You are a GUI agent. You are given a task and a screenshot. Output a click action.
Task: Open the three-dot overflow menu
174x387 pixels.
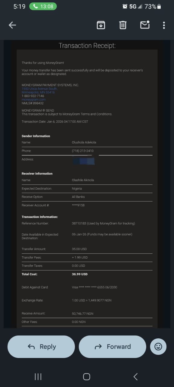coord(164,25)
